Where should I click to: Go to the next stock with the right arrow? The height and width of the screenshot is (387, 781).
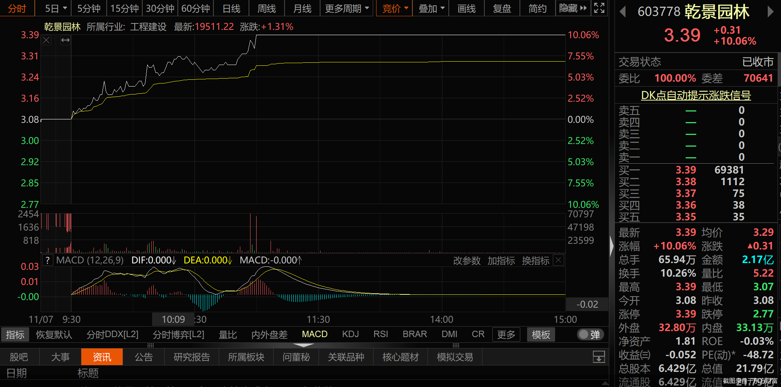770,12
